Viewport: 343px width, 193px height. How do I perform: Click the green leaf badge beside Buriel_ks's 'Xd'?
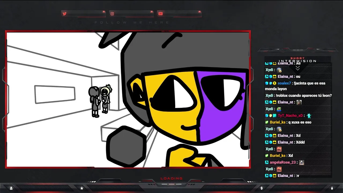[x=267, y=156]
